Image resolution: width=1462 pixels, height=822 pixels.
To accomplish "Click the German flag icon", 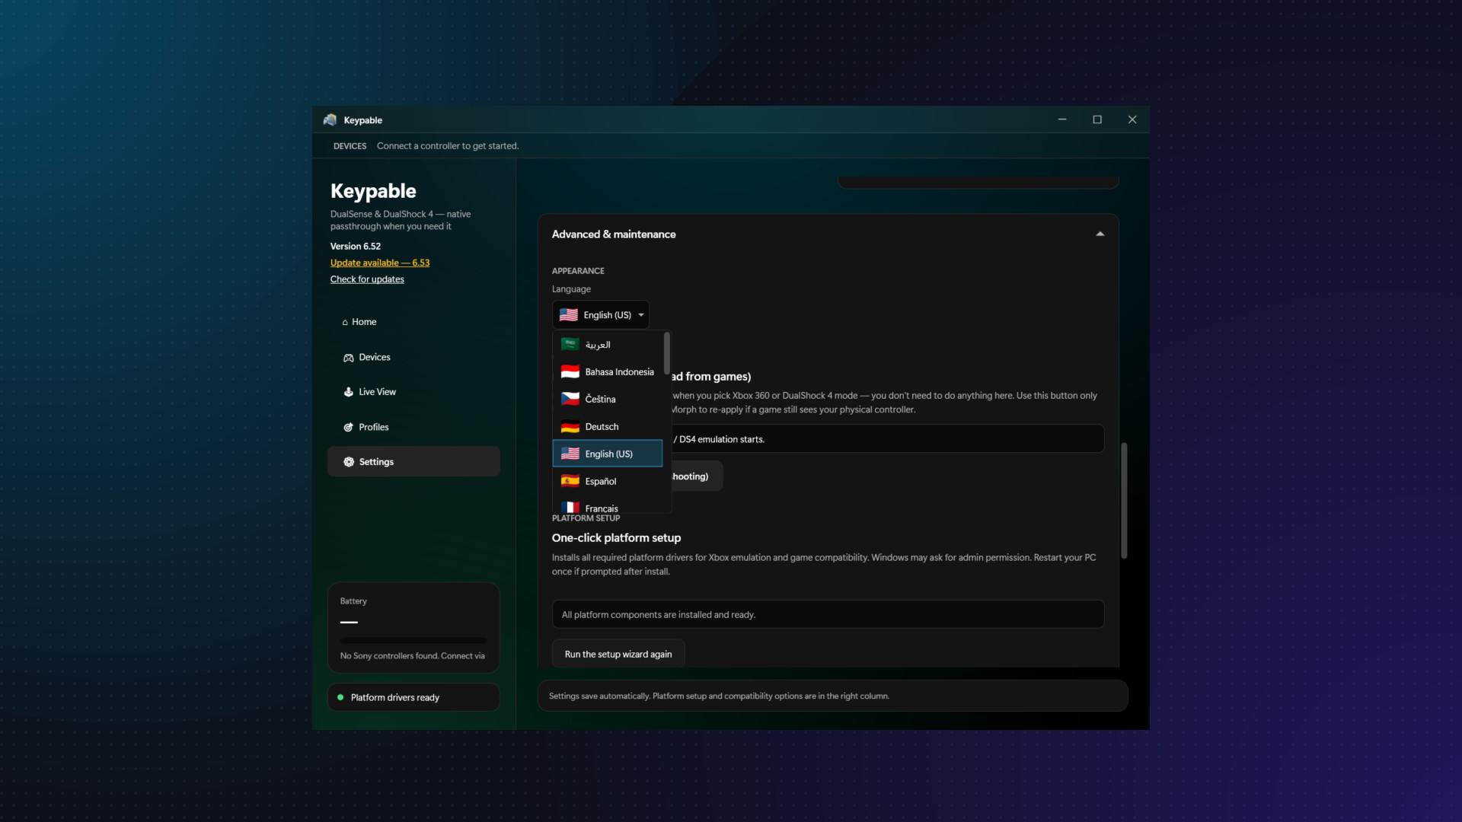I will click(570, 426).
